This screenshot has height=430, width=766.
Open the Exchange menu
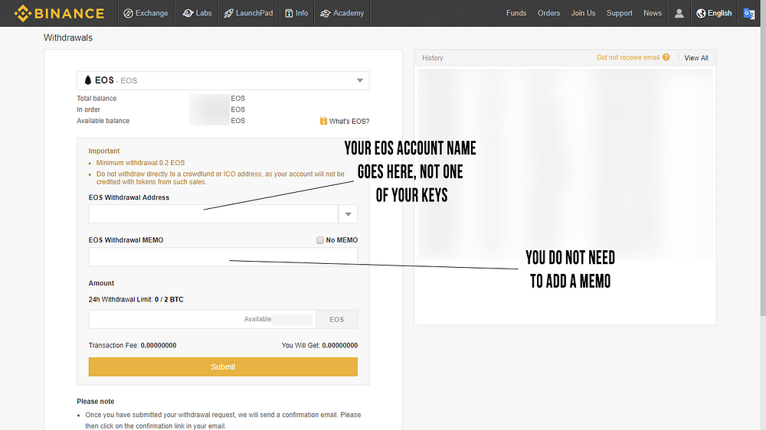coord(146,13)
